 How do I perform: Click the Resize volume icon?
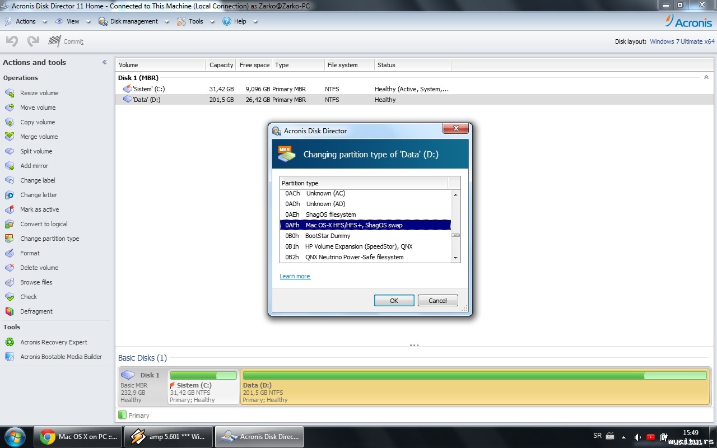10,93
